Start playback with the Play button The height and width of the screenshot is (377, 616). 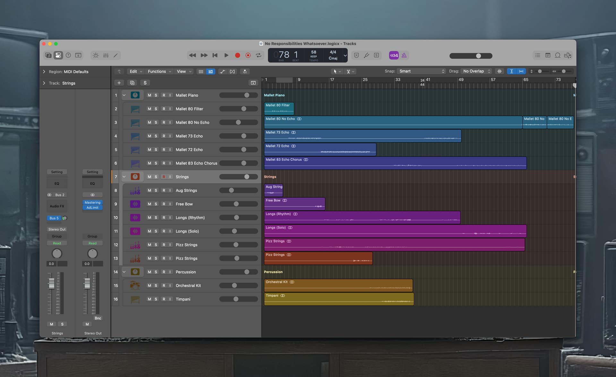[226, 56]
